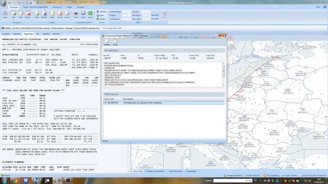Screen dimensions: 328x184
Task: Click the volume icon in system tray
Action: [310, 180]
